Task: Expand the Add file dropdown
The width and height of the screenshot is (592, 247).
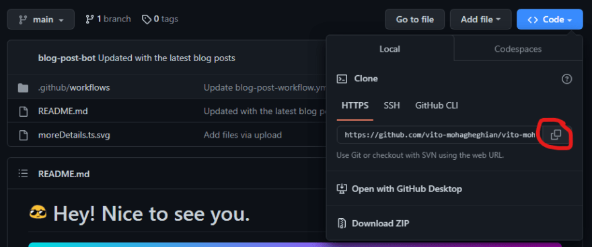Action: 480,19
